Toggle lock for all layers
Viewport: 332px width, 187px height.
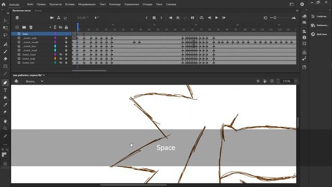pyautogui.click(x=66, y=28)
